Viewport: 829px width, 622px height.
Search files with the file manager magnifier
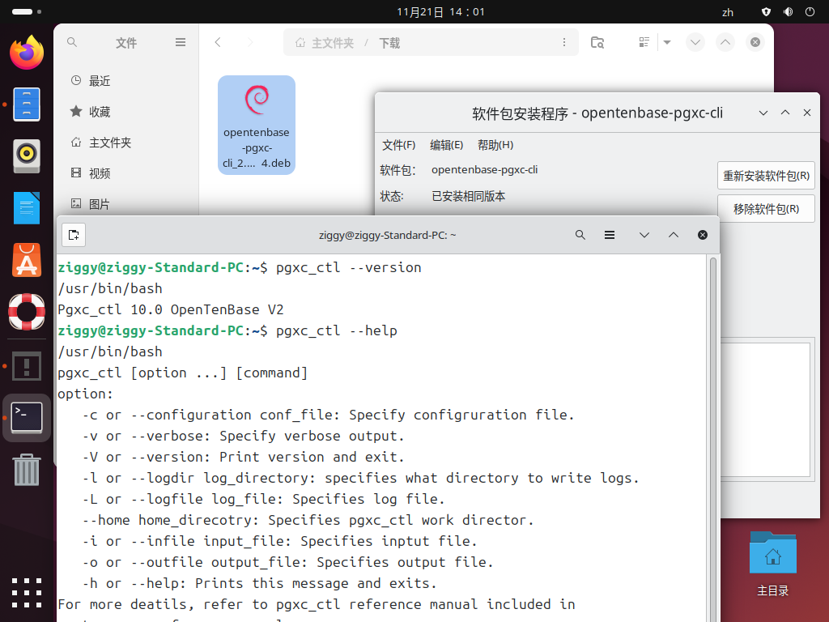coord(72,42)
